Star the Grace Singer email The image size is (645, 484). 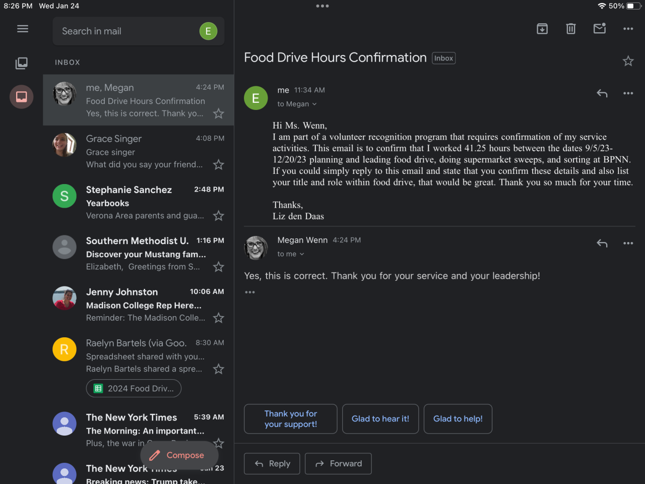tap(218, 165)
